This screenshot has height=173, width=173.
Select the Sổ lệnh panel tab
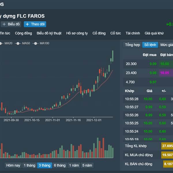tap(150, 45)
